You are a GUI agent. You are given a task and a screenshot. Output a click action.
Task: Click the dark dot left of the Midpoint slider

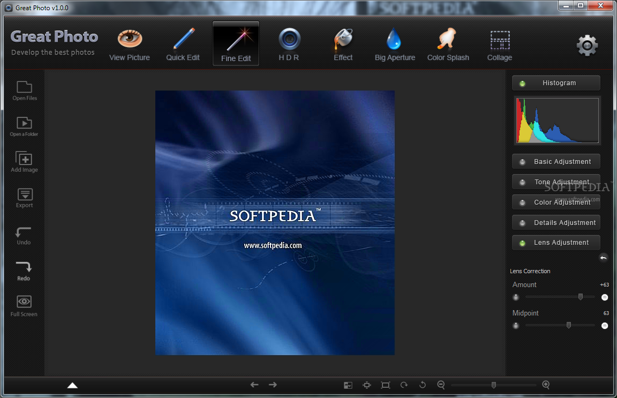tap(516, 326)
